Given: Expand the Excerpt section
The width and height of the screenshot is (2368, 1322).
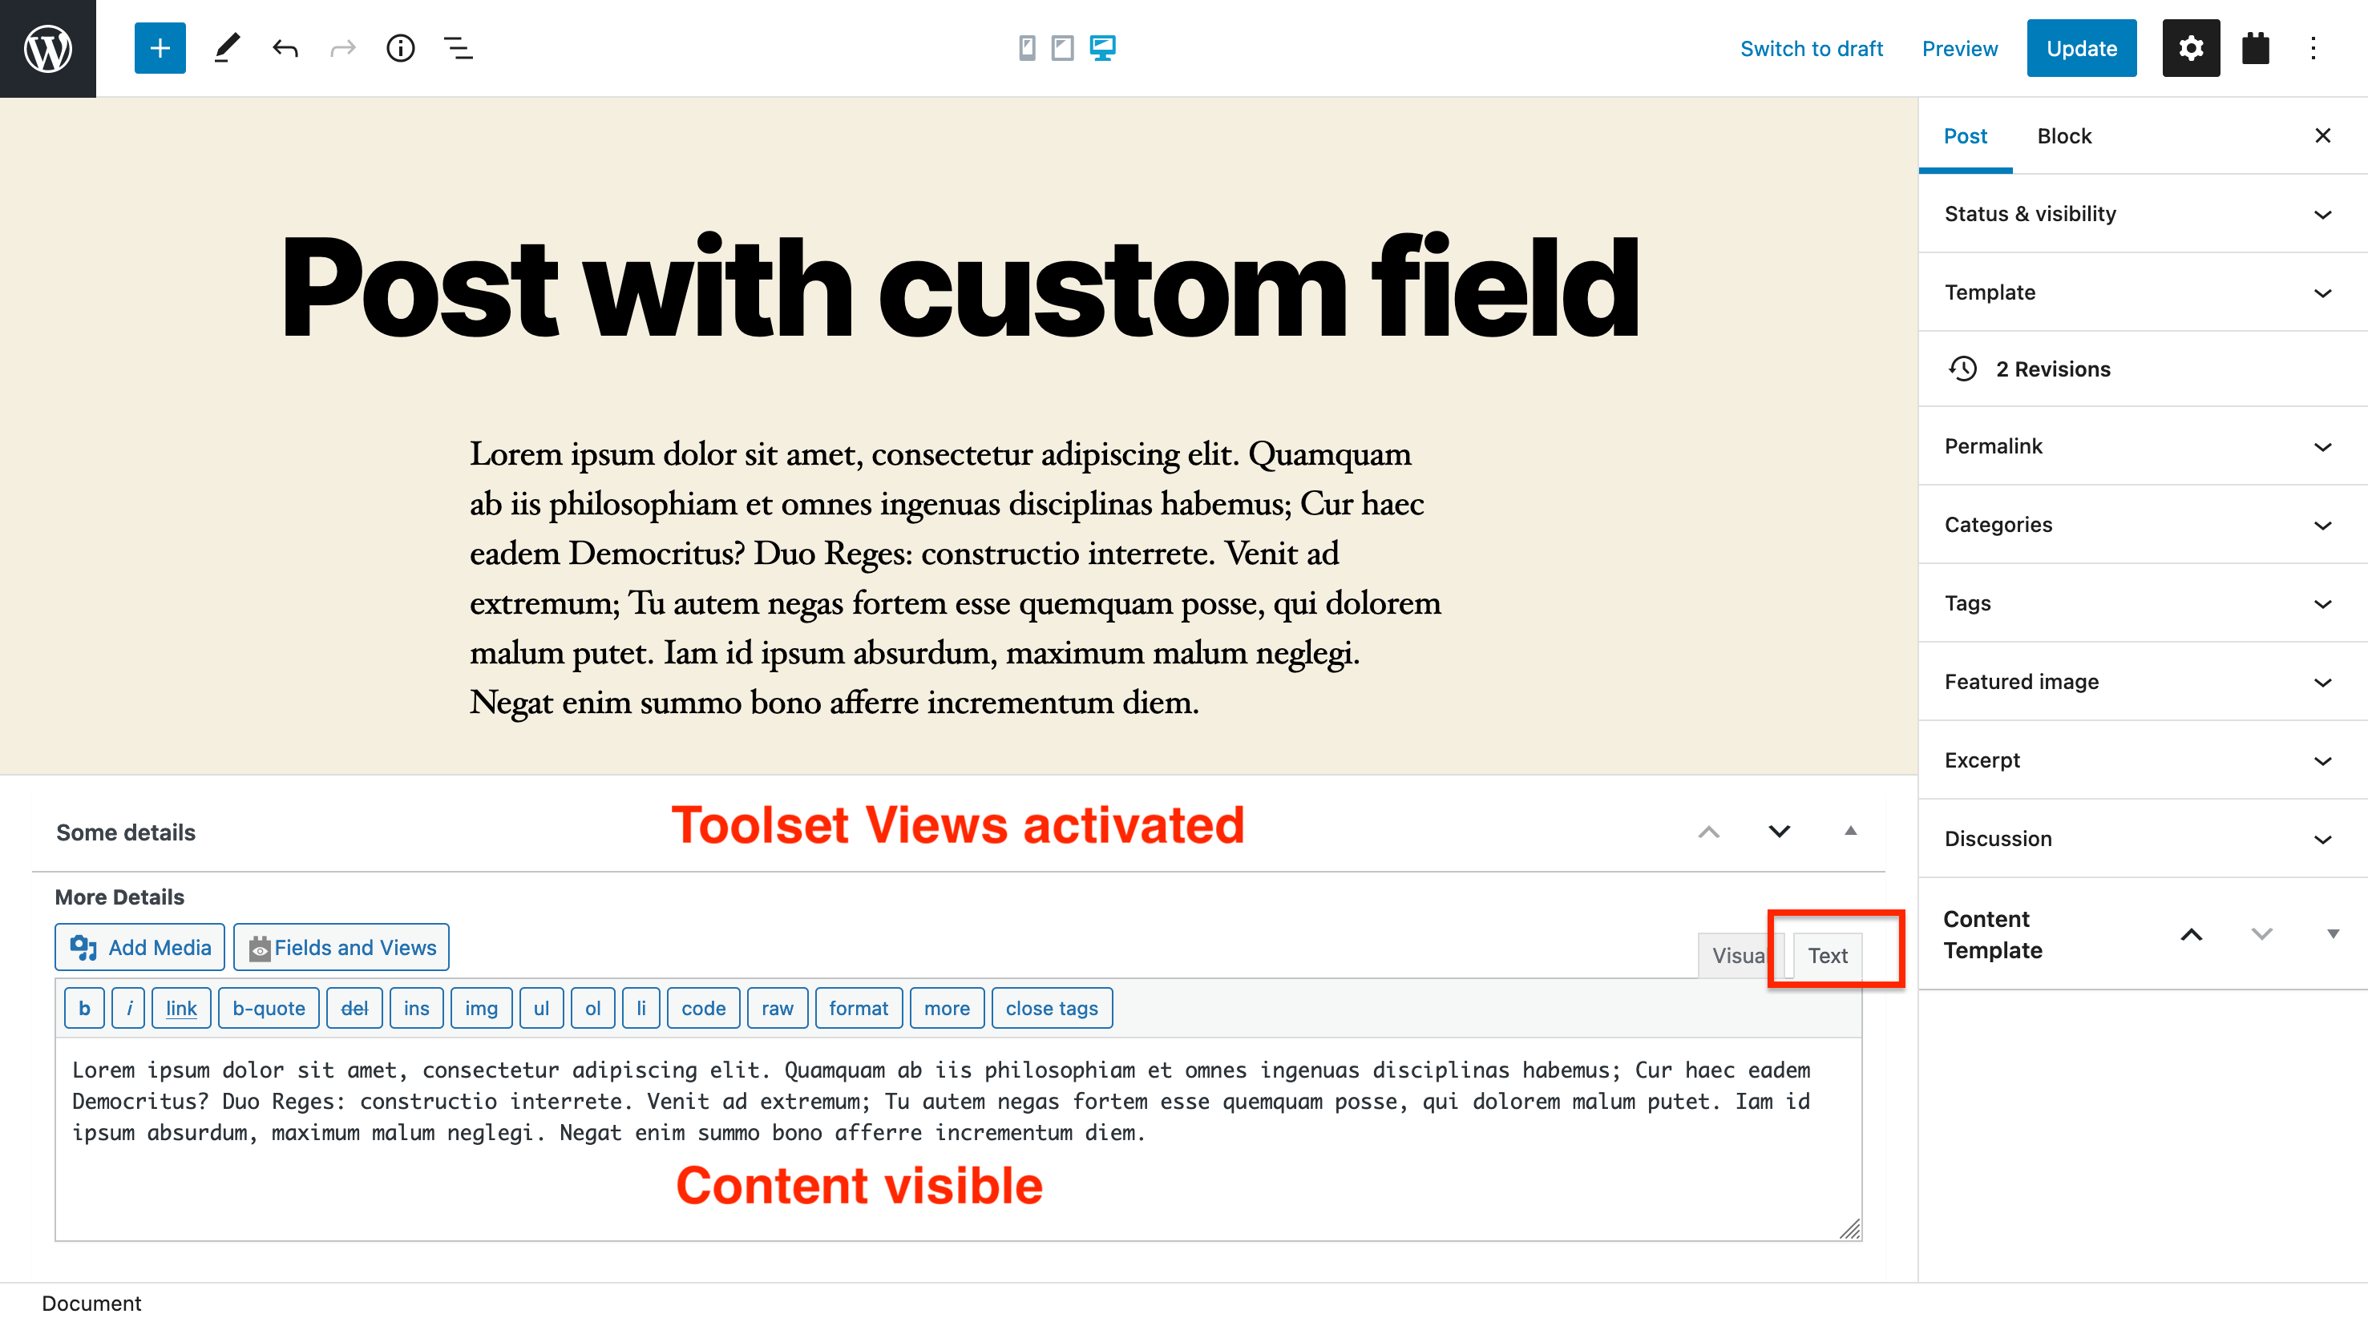Looking at the screenshot, I should click(2143, 760).
